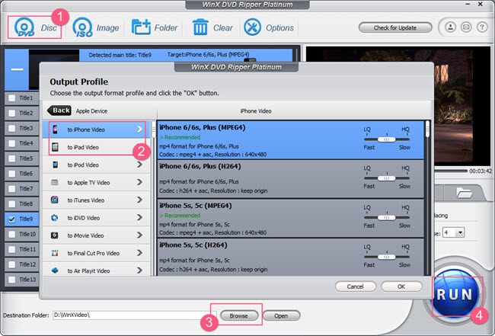The image size is (495, 336).
Task: Expand the to iMovie Video arrow
Action: click(139, 235)
